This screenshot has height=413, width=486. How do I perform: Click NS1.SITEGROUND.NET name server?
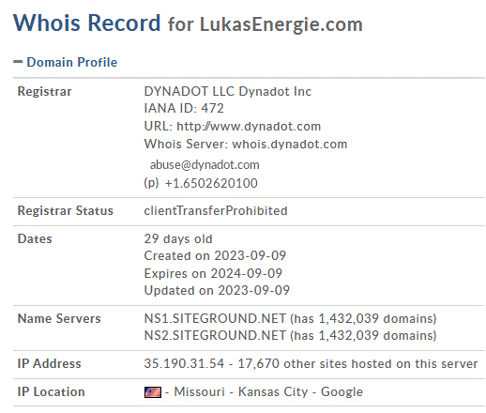215,318
